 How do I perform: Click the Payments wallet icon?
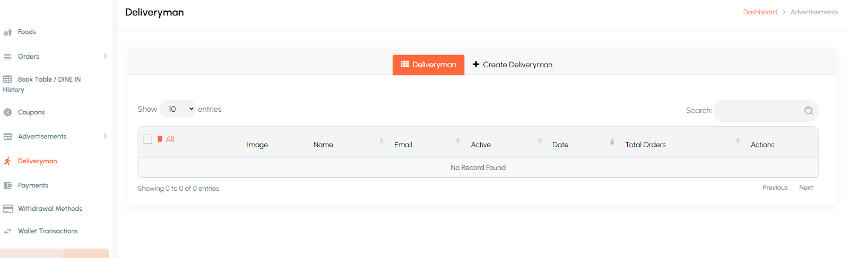click(x=7, y=185)
